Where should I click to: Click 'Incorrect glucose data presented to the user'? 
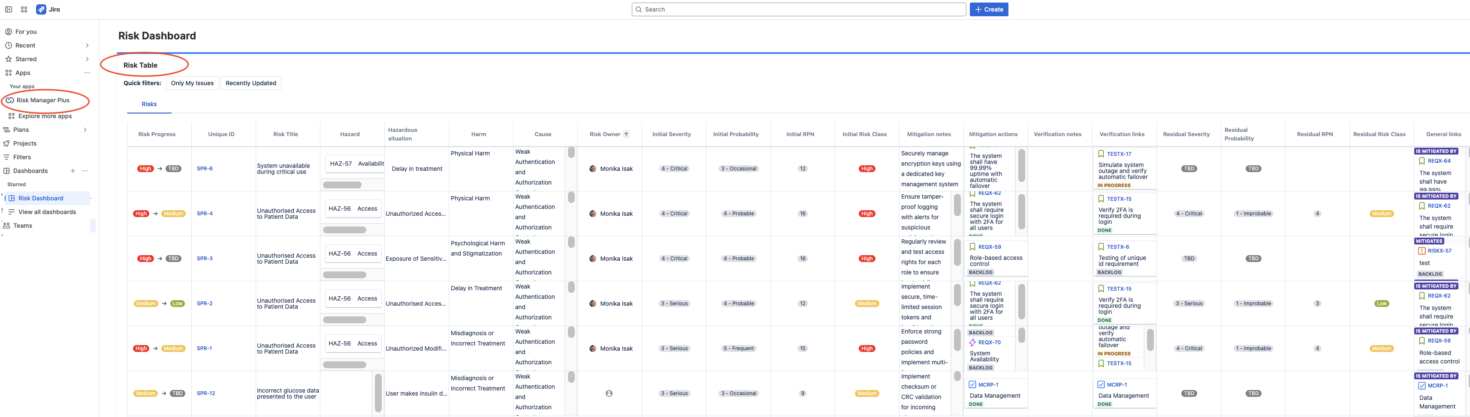(287, 393)
